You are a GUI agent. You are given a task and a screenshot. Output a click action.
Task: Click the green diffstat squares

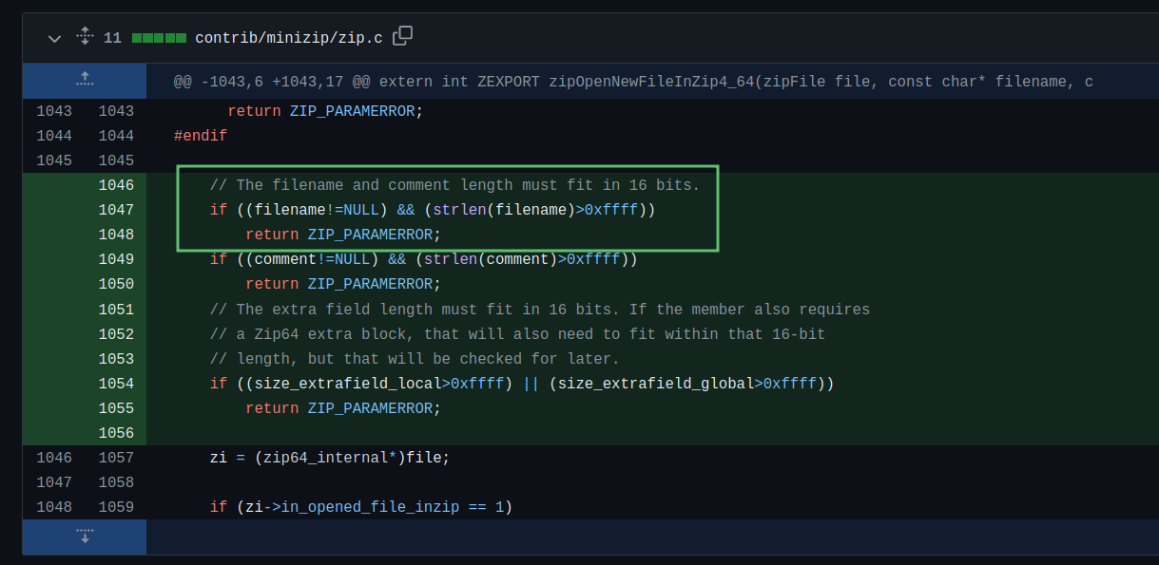[x=159, y=38]
